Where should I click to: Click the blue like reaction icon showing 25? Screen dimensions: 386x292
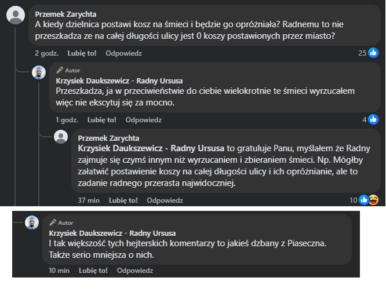(x=374, y=53)
